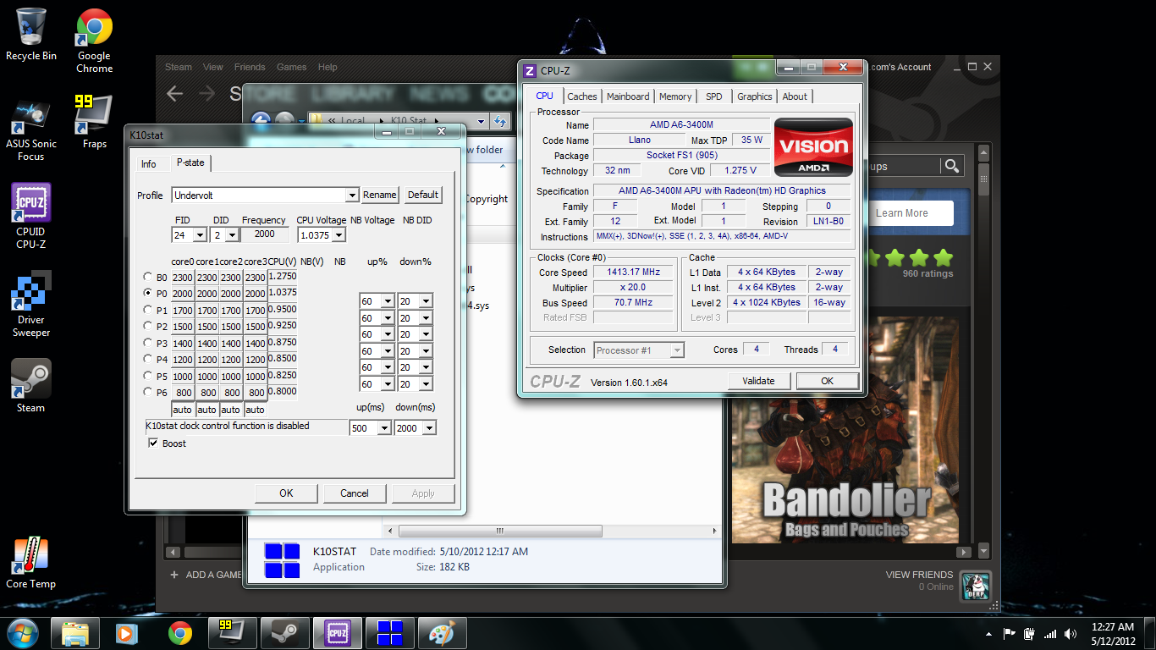Switch to CPU-Z SPD tab

pyautogui.click(x=714, y=96)
